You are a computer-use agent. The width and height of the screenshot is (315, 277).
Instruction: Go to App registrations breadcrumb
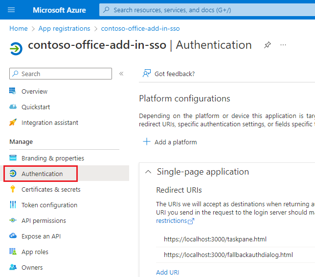point(64,29)
